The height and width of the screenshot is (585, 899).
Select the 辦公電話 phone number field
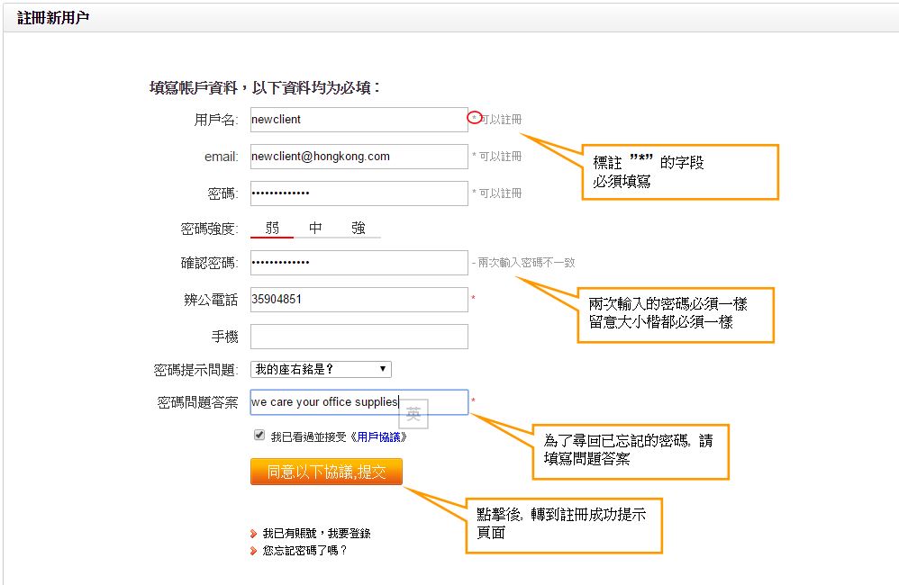tap(359, 300)
